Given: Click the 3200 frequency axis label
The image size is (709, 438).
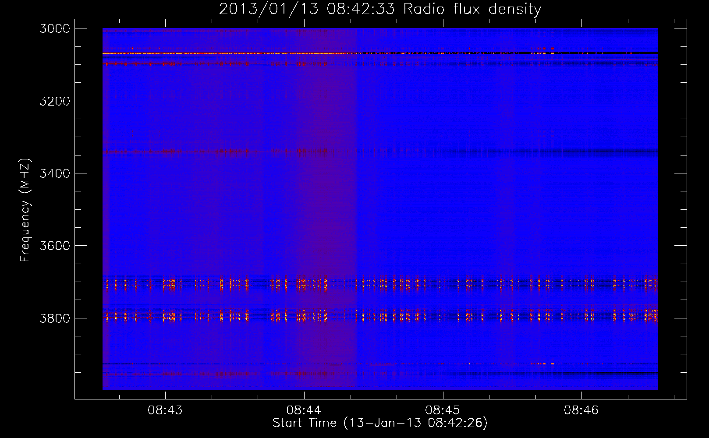Looking at the screenshot, I should point(55,101).
